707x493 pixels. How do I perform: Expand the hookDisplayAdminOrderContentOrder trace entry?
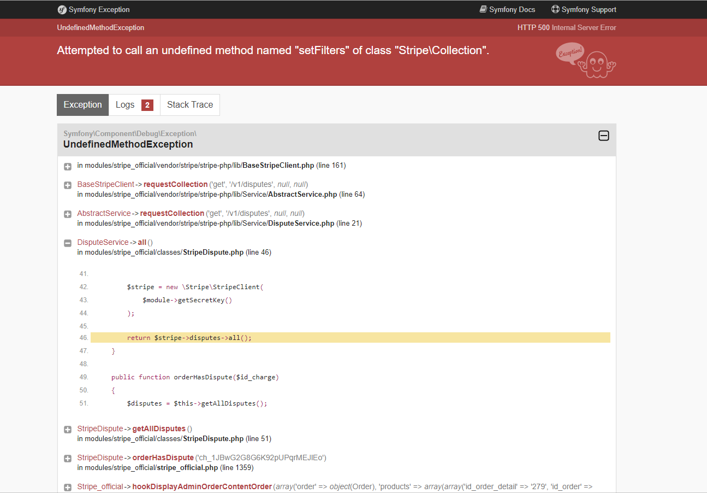click(68, 488)
